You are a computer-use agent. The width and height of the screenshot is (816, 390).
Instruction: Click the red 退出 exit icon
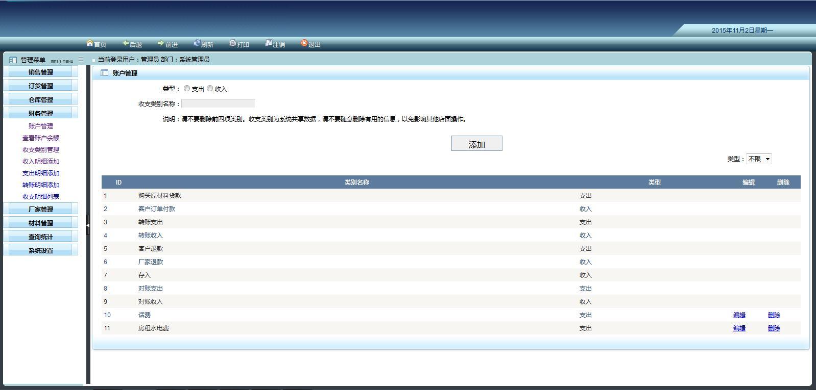304,44
